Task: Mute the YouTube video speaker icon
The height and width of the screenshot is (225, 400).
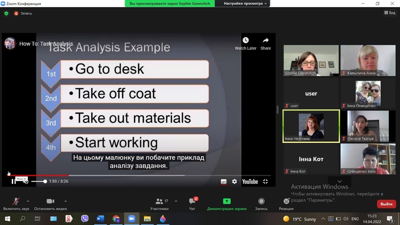Action: click(25, 181)
